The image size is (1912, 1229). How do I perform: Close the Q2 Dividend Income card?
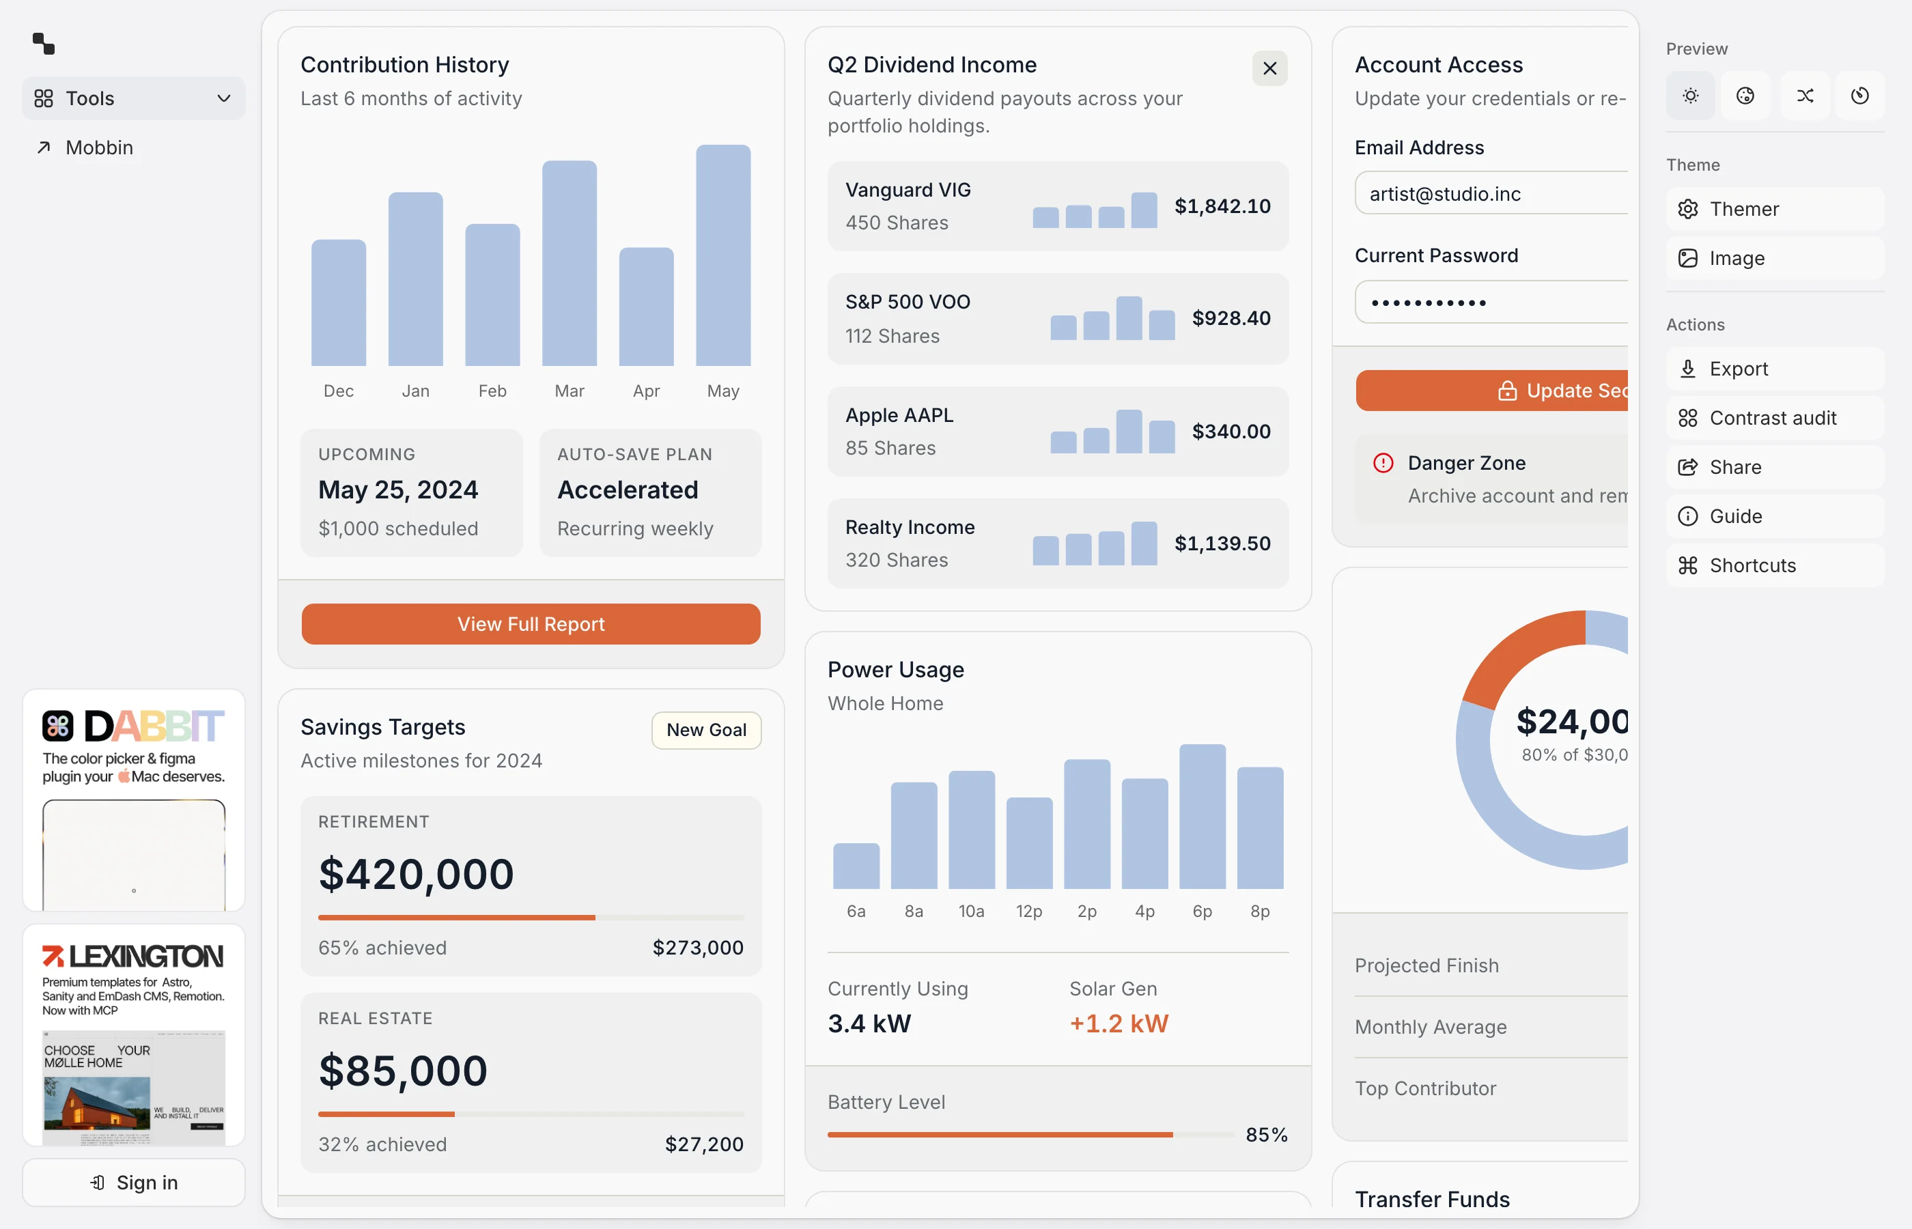pos(1269,69)
